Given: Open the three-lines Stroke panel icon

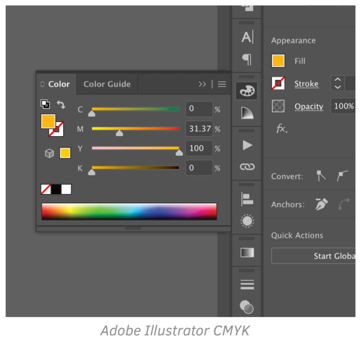Looking at the screenshot, I should point(247,285).
